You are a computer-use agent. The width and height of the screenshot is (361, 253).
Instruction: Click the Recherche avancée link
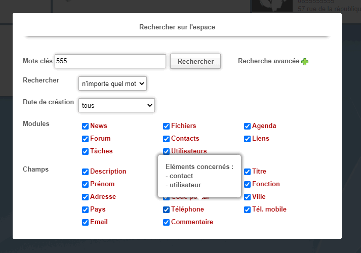coord(269,61)
